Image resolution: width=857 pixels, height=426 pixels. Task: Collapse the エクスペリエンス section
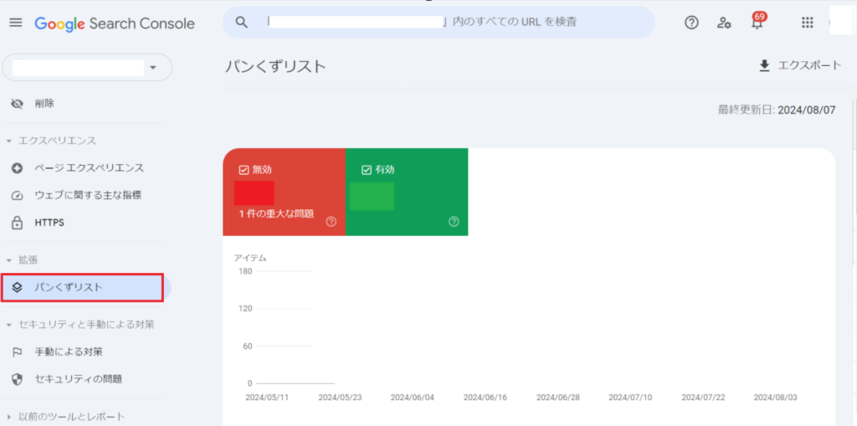click(x=8, y=141)
